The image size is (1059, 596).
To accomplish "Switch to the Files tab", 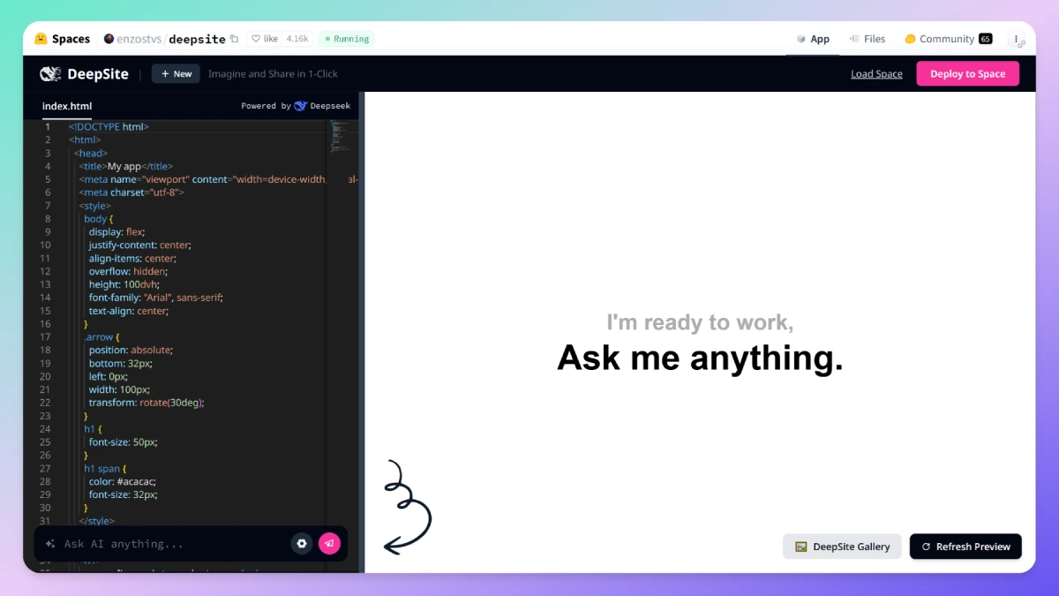I will point(867,39).
